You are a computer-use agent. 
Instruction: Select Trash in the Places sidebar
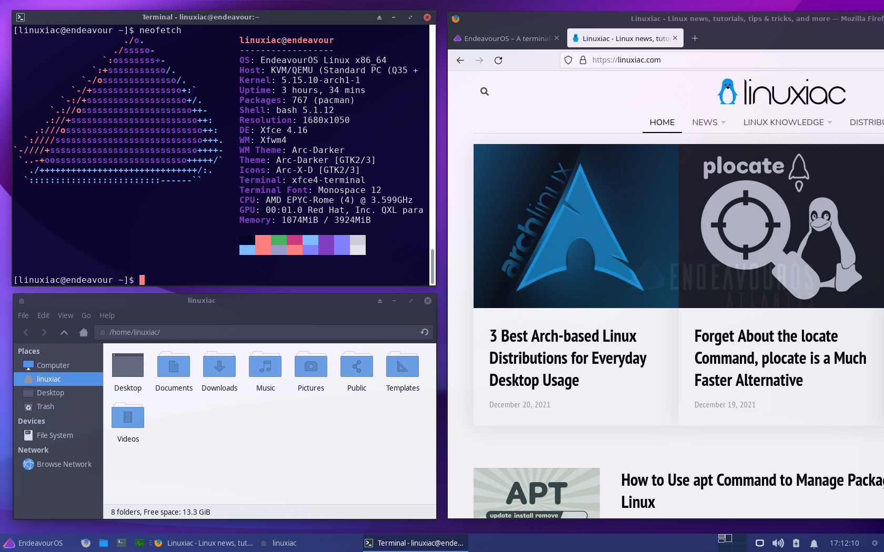click(x=45, y=406)
